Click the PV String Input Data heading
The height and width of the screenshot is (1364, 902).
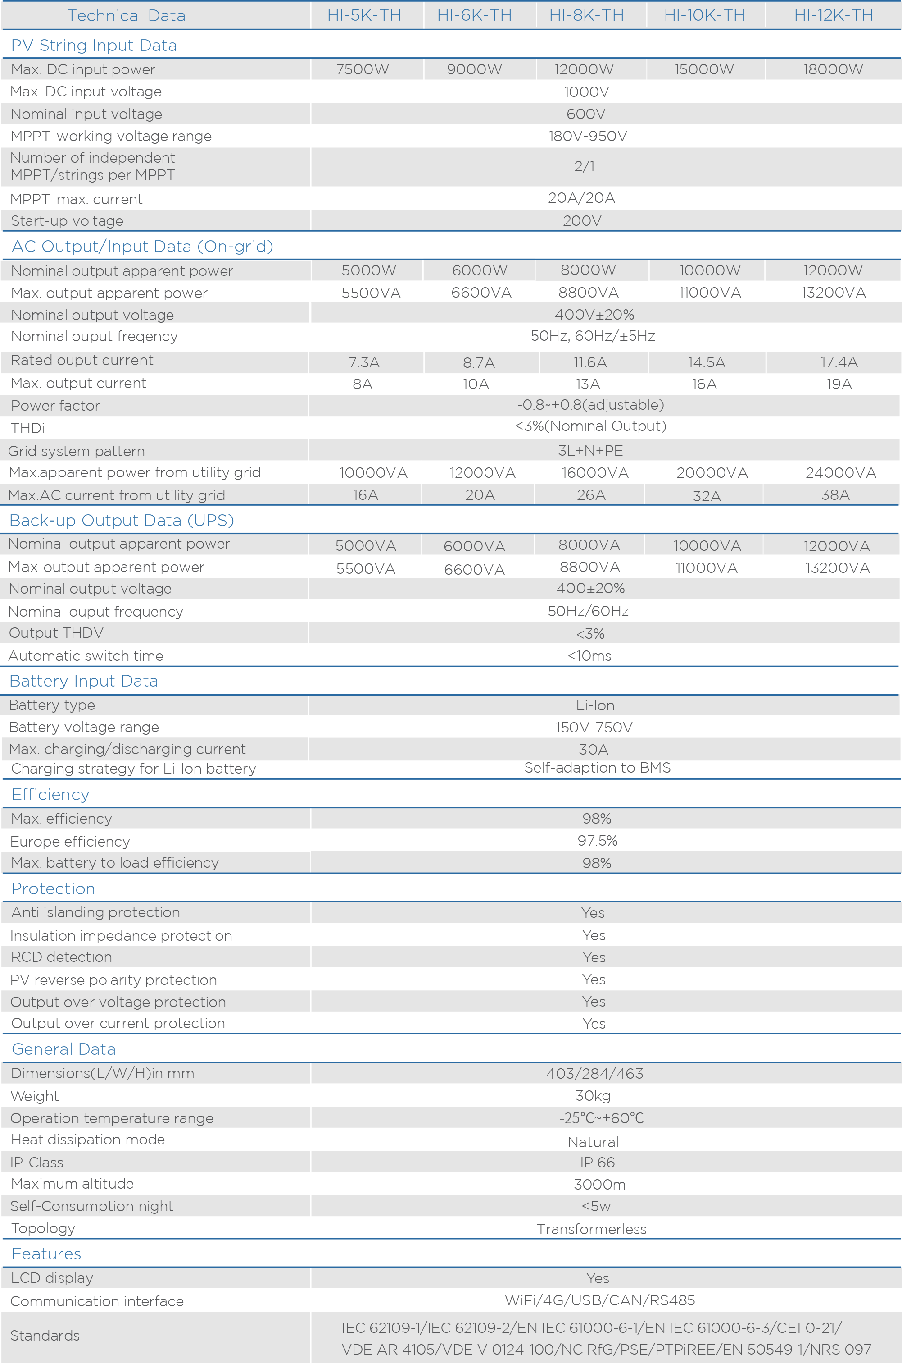94,46
